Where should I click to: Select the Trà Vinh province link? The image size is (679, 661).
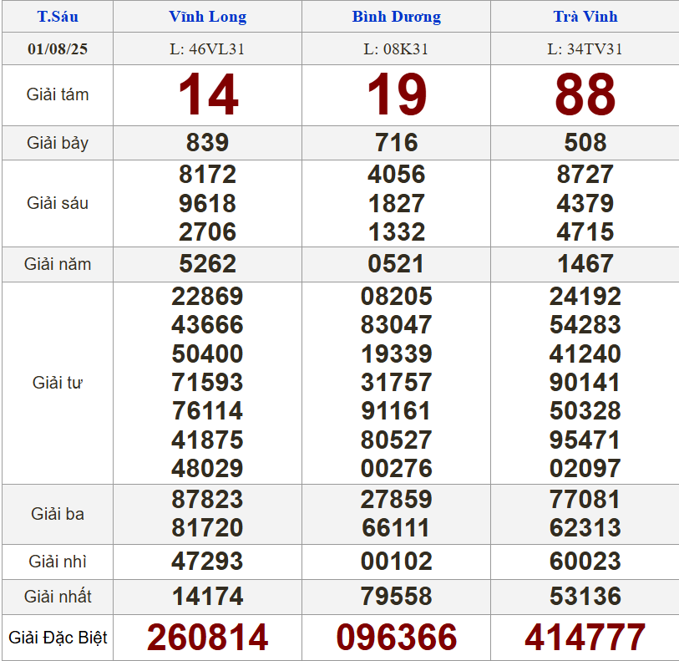pos(585,17)
